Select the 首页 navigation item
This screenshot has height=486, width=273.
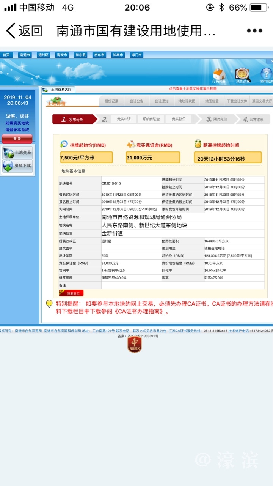click(6, 55)
